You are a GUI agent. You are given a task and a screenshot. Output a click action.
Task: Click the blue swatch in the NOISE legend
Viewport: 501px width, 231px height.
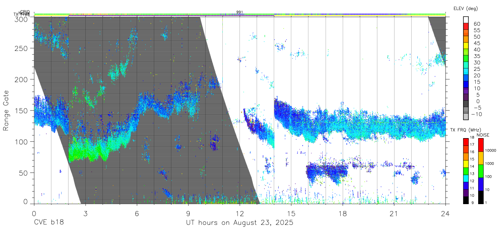tap(481, 184)
